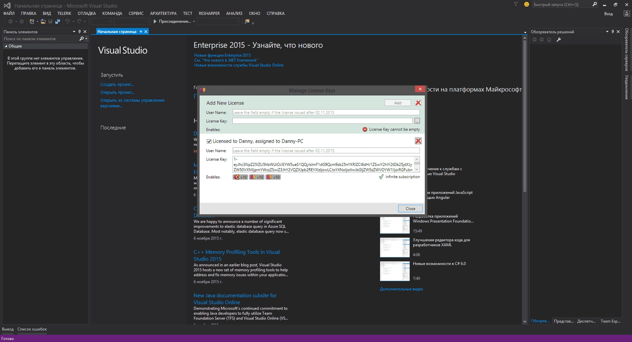The image size is (632, 342).
Task: Click the empty License Key input field
Action: coord(322,121)
